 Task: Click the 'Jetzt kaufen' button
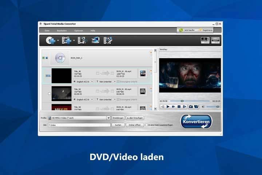[x=187, y=30]
